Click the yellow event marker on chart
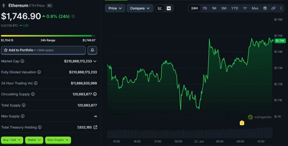 tap(242, 123)
